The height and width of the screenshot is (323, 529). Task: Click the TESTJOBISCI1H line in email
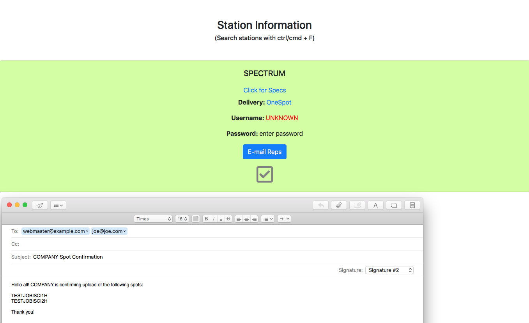(x=29, y=296)
